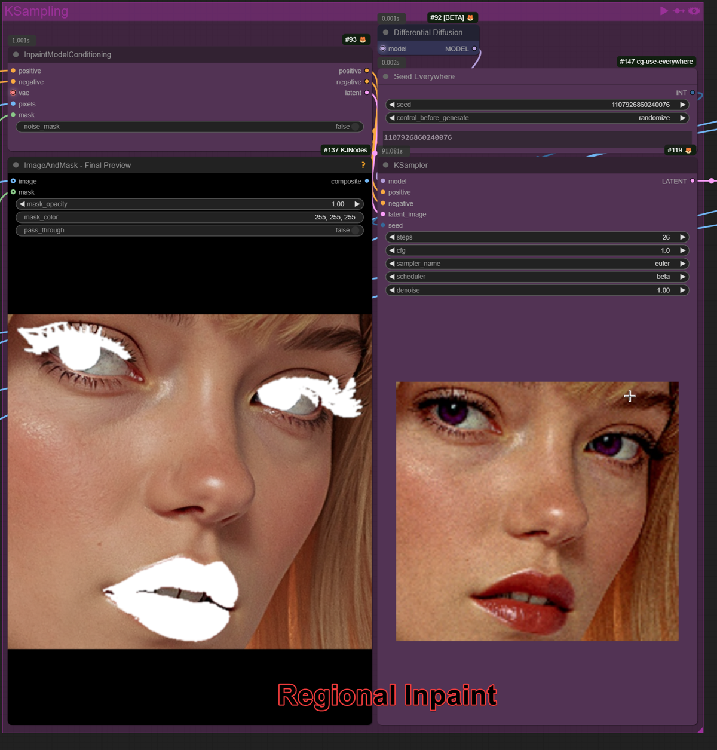
Task: Click the #147 cg-use-everywhere badge
Action: click(656, 62)
